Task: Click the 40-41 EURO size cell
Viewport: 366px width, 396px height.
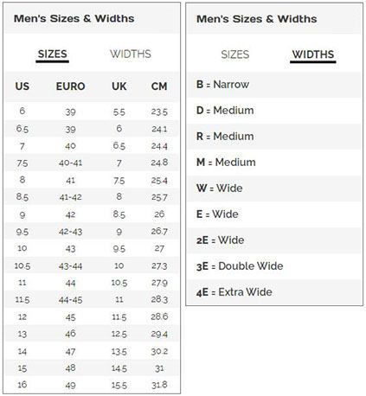Action: pos(70,163)
